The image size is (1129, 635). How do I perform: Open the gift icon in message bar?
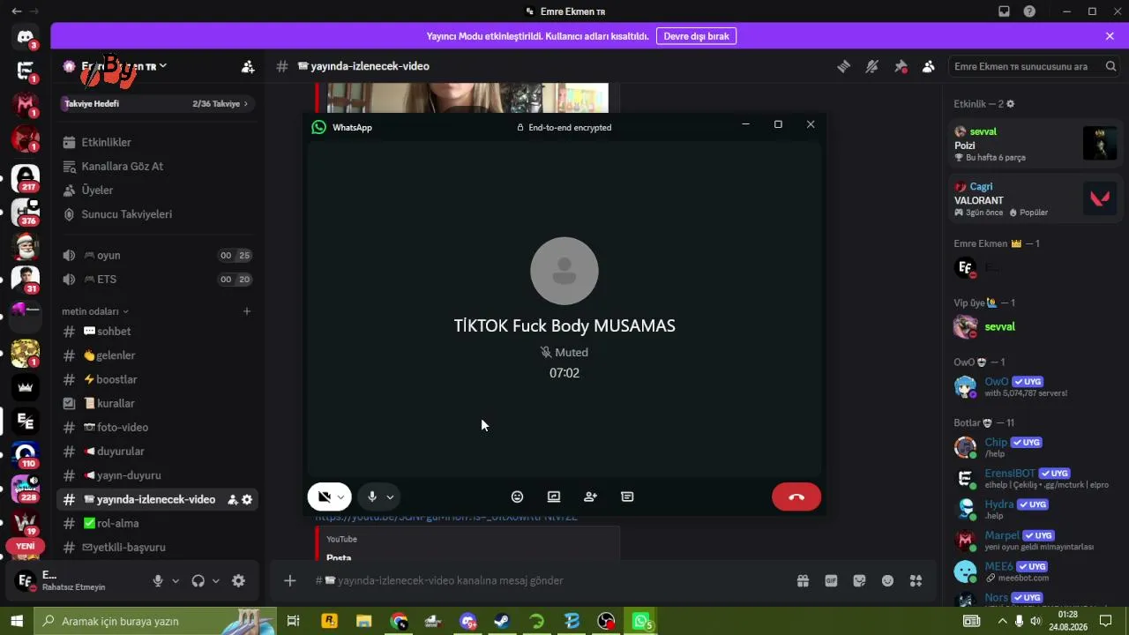tap(803, 580)
